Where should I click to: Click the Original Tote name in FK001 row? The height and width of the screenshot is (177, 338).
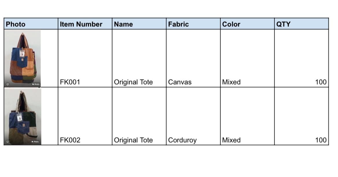[x=133, y=82]
